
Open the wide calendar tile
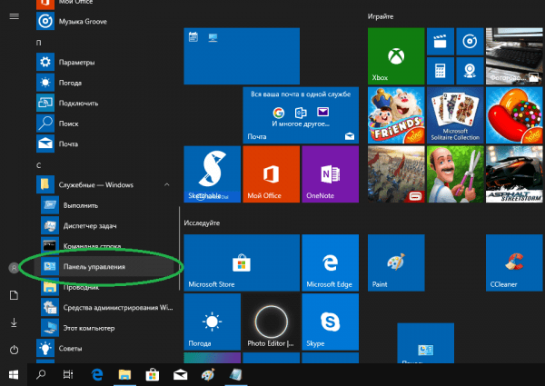coord(242,56)
